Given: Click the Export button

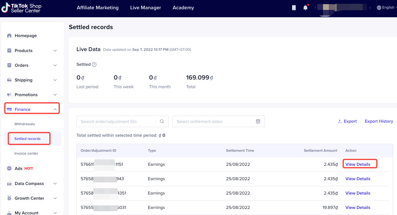Looking at the screenshot, I should [347, 121].
